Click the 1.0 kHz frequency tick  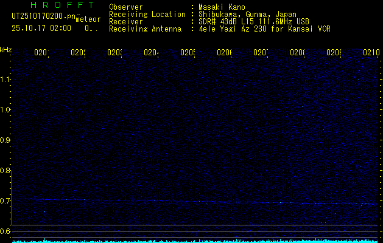tap(5, 109)
